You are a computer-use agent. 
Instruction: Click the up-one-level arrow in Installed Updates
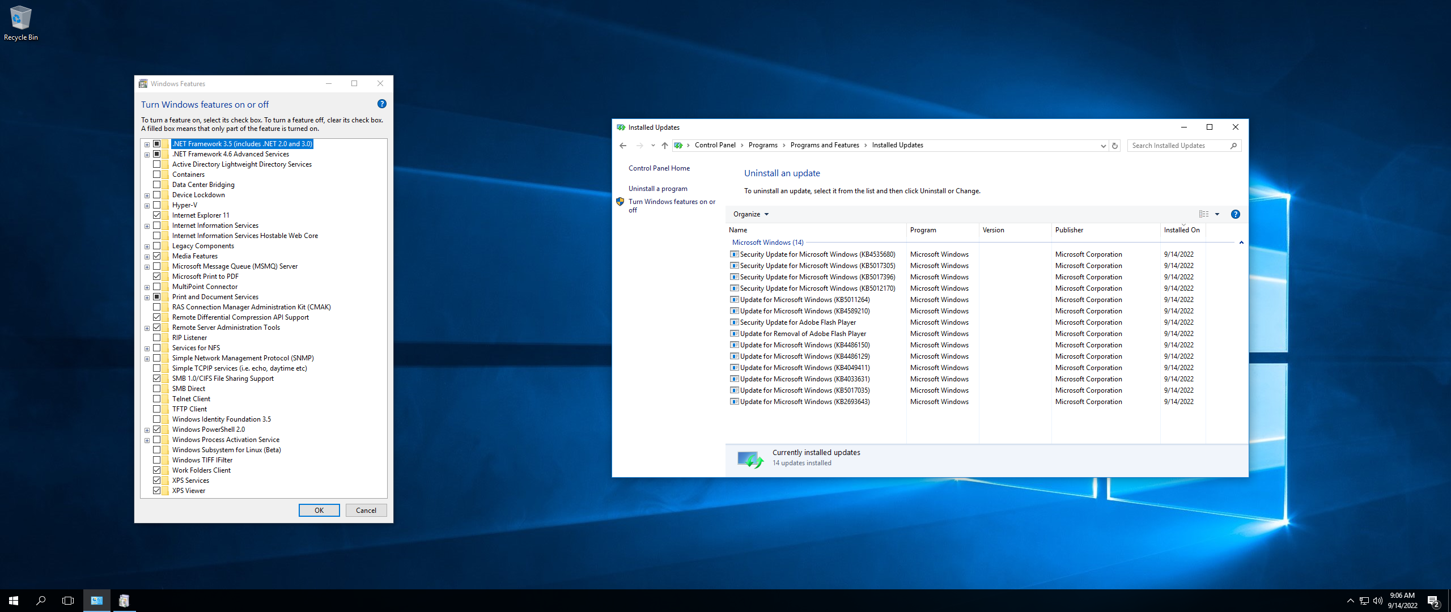(x=664, y=146)
